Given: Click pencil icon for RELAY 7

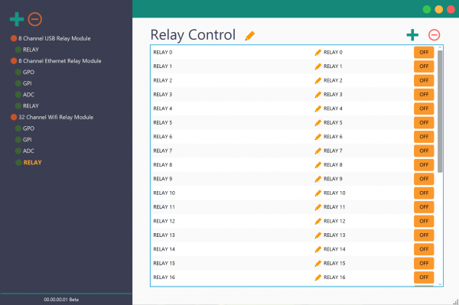Looking at the screenshot, I should point(318,151).
